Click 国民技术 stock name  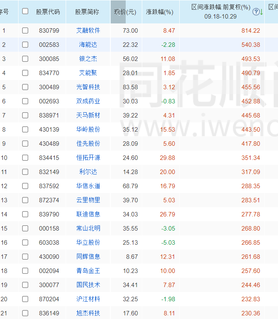click(x=88, y=285)
